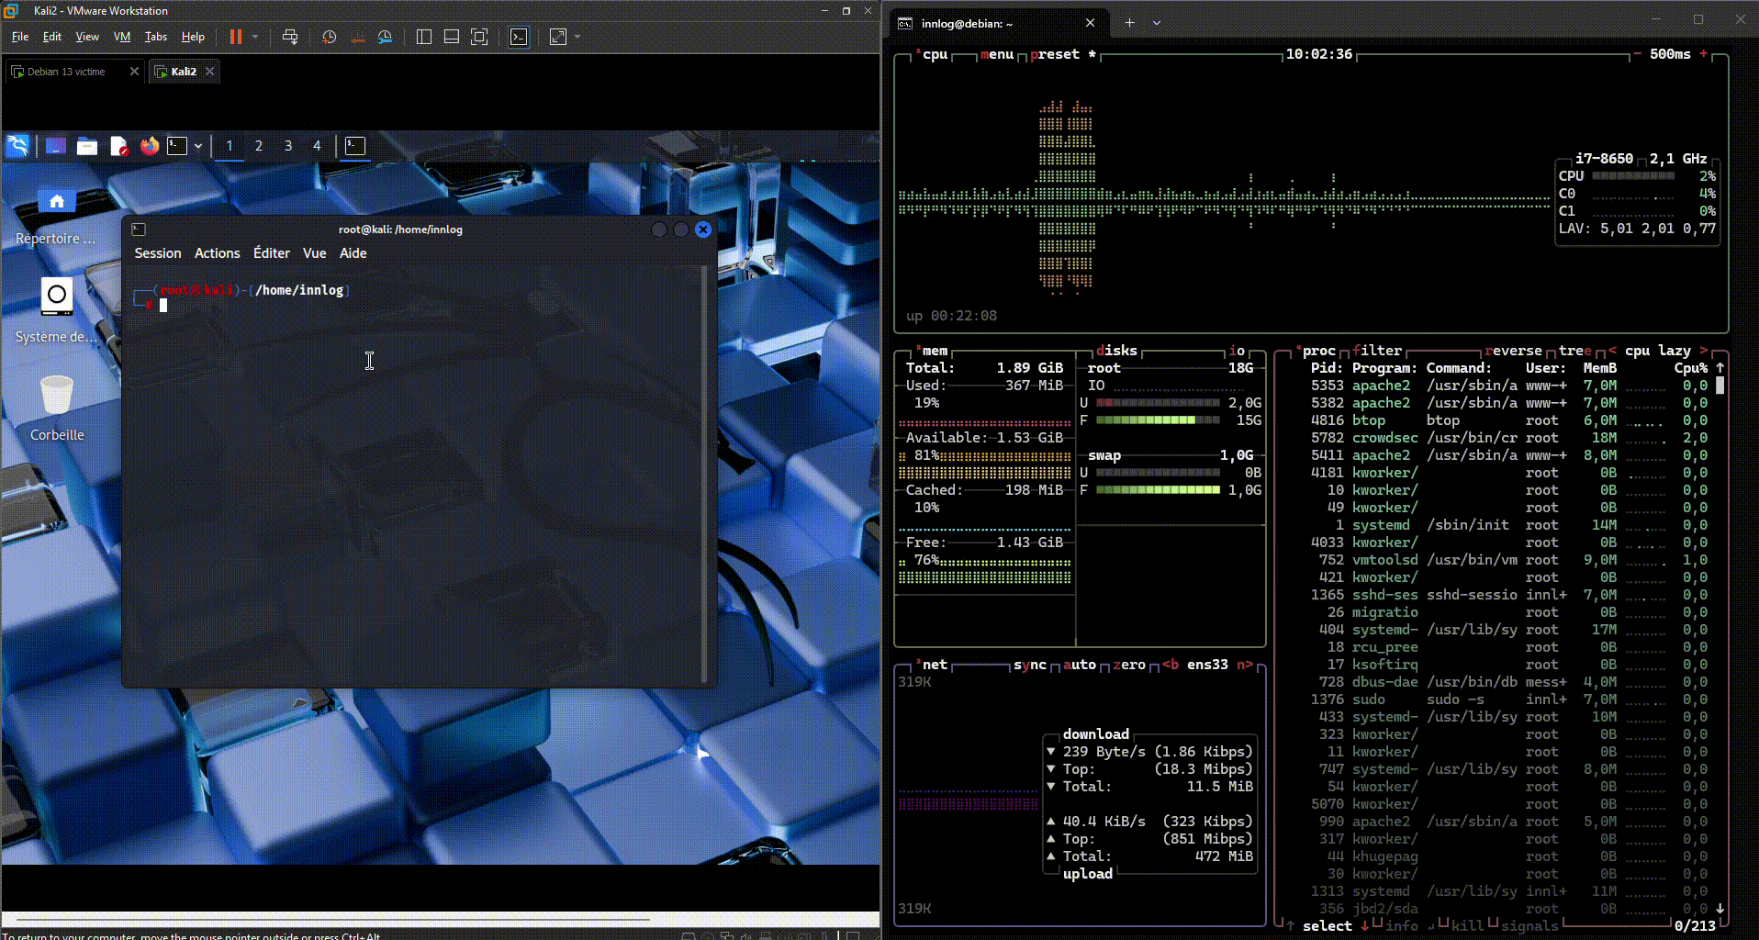Viewport: 1759px width, 940px height.
Task: Open btop menu button
Action: [996, 54]
